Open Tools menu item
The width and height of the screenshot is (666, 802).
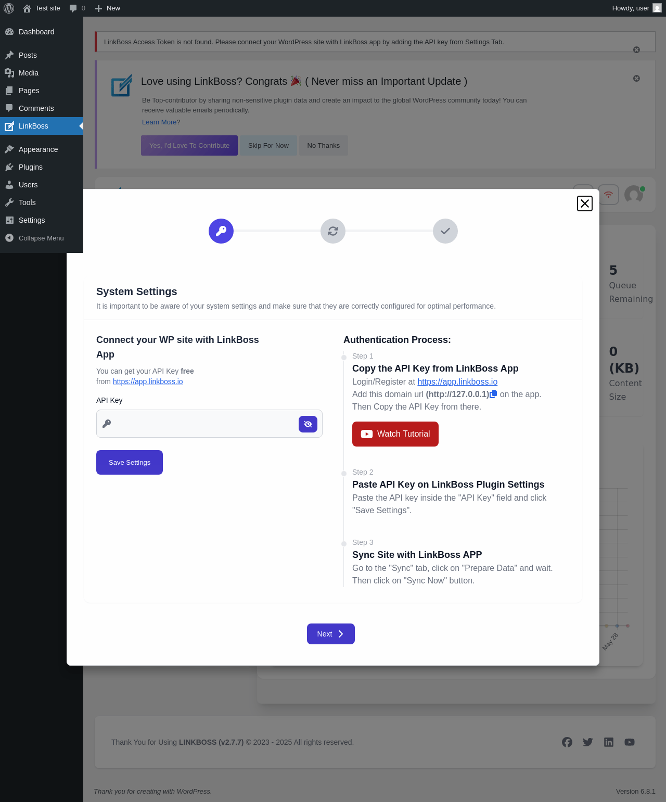(x=42, y=202)
